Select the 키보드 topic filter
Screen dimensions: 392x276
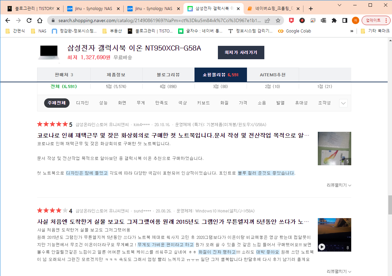[204, 103]
